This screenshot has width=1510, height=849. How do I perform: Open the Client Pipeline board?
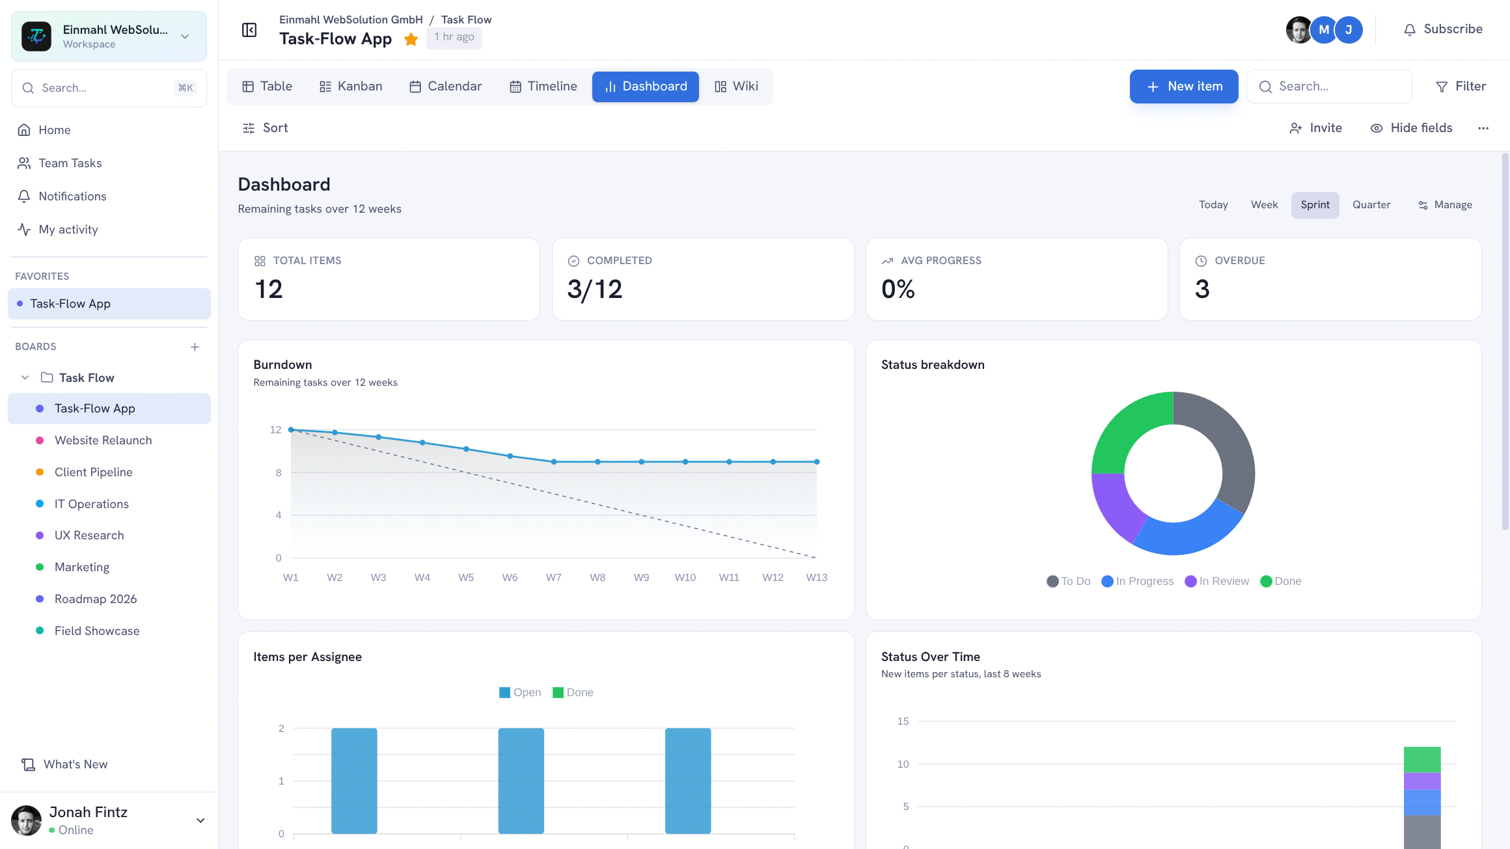(109, 472)
